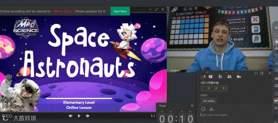Open the cloud storage icon in right toolbar
This screenshot has width=278, height=123.
pyautogui.click(x=276, y=78)
